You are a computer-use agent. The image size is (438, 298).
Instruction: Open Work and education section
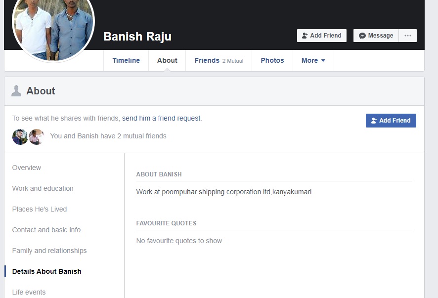pyautogui.click(x=43, y=188)
